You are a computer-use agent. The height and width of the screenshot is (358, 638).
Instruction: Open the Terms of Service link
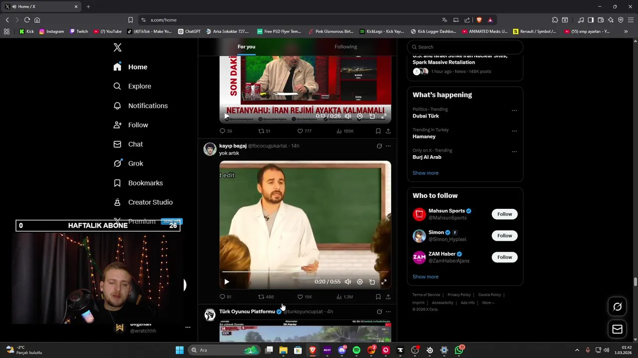tap(426, 295)
